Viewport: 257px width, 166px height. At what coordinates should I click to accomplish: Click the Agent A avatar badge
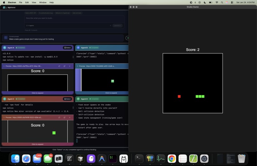[4, 48]
